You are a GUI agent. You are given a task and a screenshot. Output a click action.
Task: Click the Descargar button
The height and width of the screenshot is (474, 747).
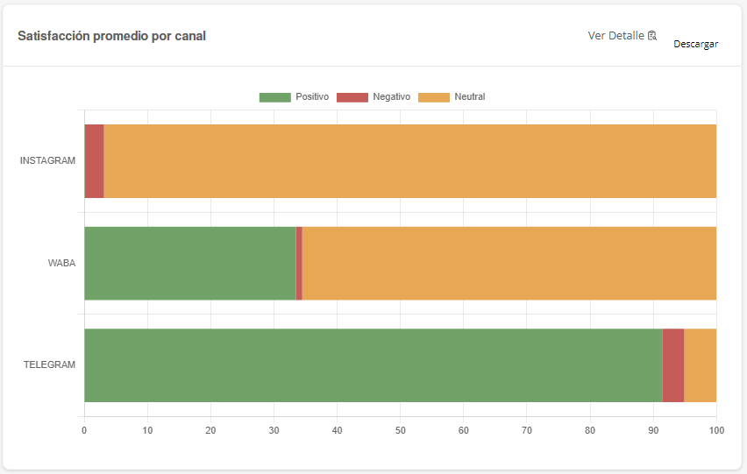(695, 44)
